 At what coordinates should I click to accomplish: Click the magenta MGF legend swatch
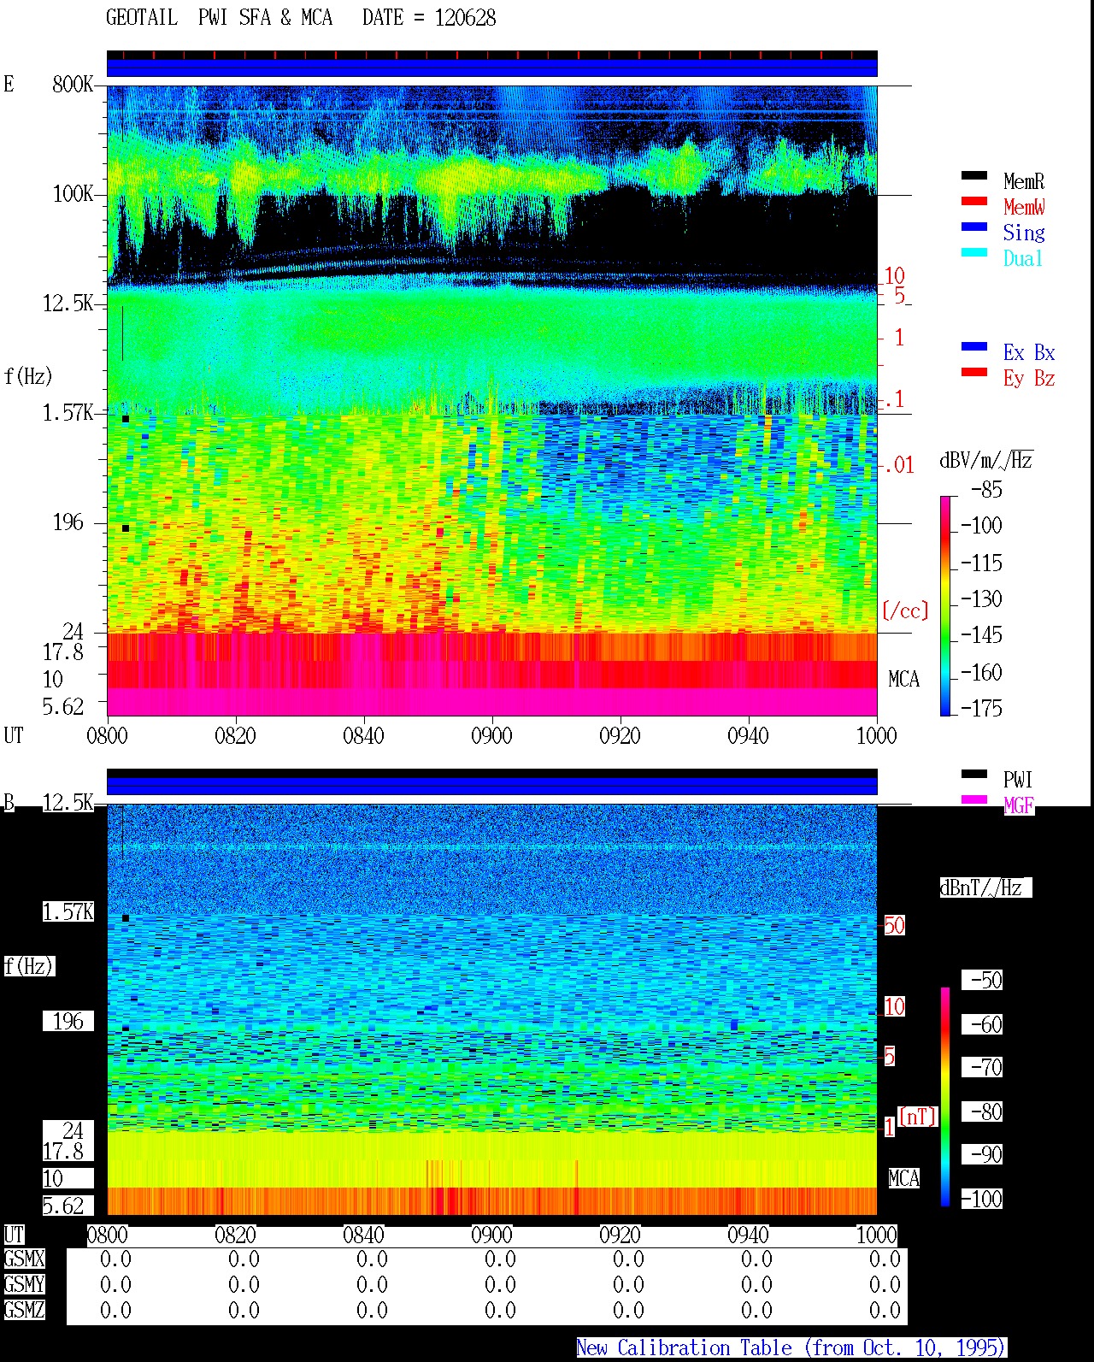pyautogui.click(x=974, y=800)
